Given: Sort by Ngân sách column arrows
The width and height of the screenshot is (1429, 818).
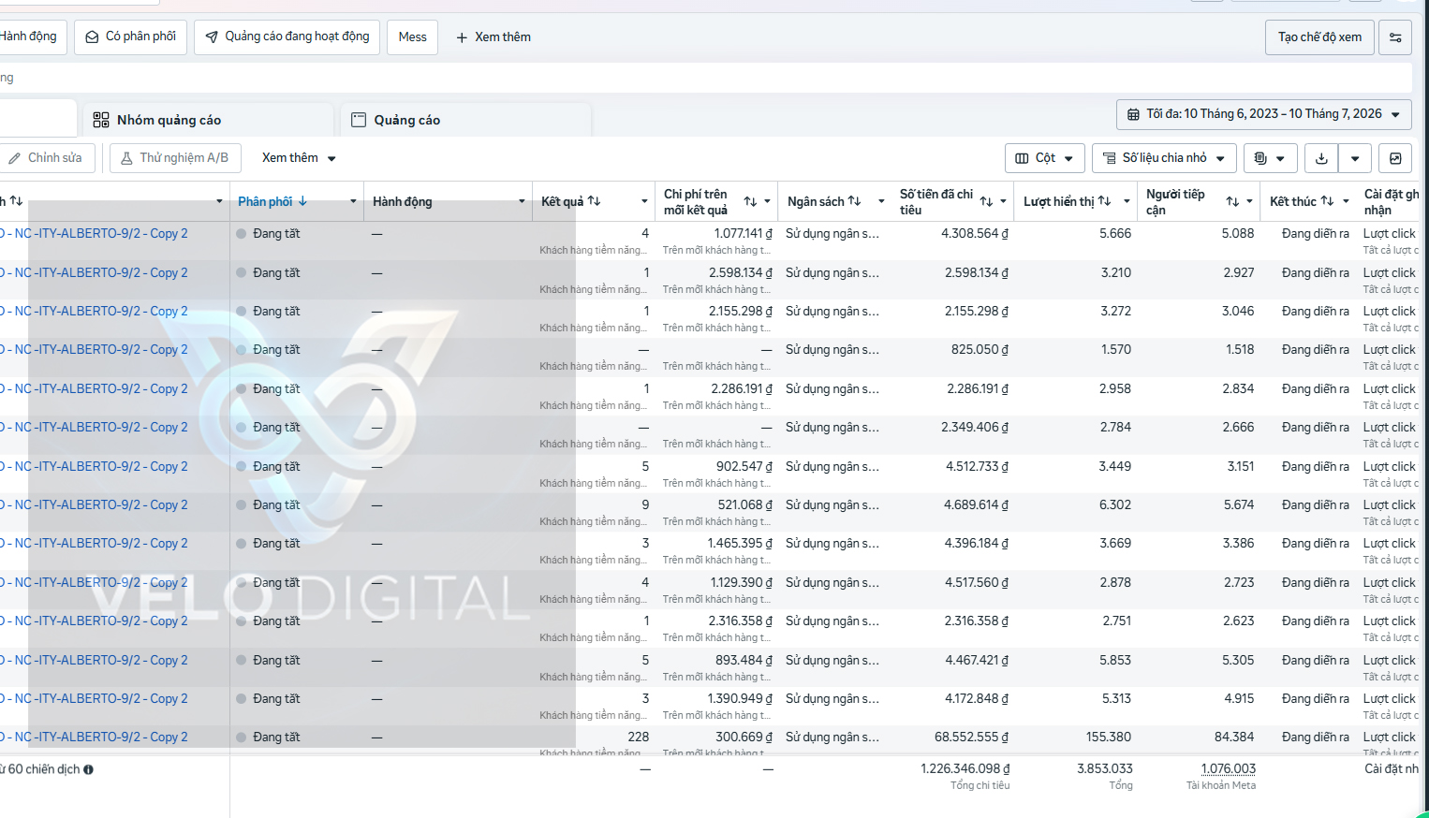Looking at the screenshot, I should 854,201.
